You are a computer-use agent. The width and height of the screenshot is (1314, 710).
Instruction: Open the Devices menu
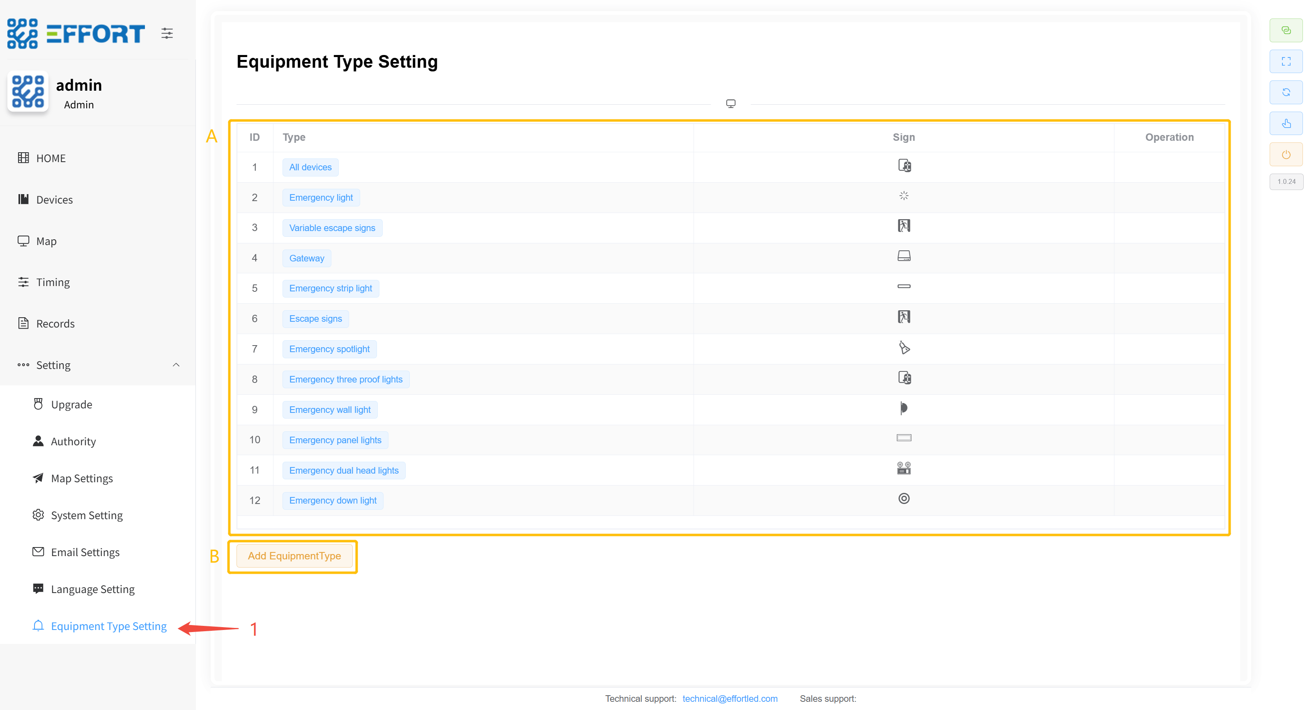coord(54,200)
